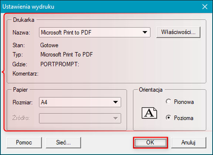Open the Rozmiar paper size dropdown arrow

tap(115, 102)
